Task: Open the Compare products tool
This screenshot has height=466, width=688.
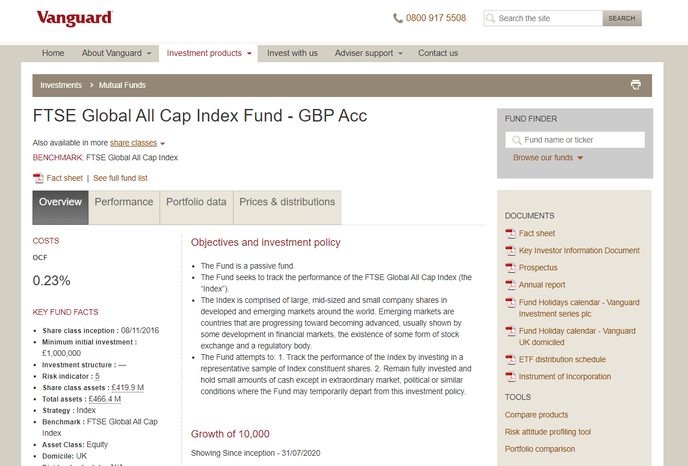Action: coord(536,415)
